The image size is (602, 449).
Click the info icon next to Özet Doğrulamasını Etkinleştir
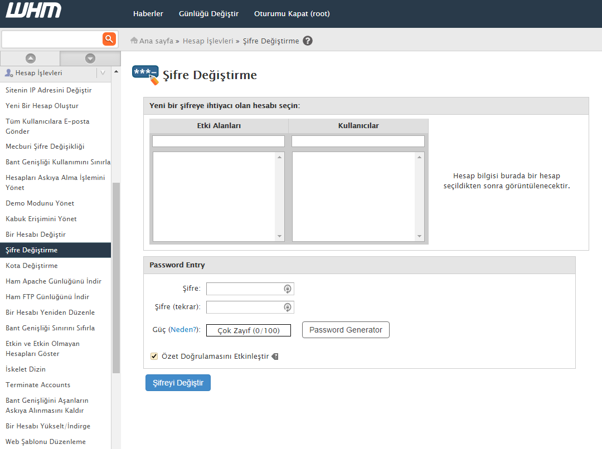pos(275,357)
